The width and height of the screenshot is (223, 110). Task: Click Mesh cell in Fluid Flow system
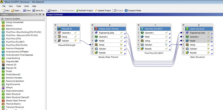[155, 37]
